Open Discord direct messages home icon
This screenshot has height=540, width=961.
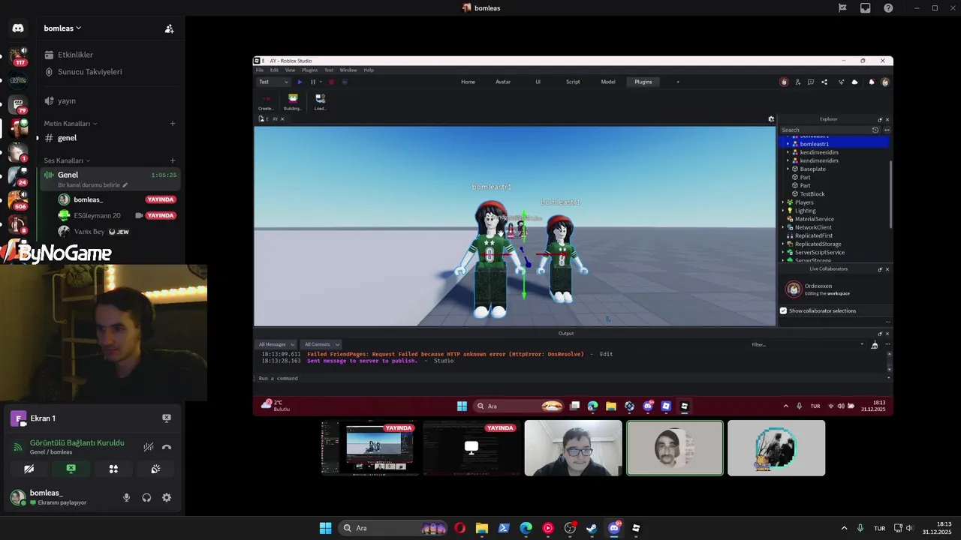18,28
